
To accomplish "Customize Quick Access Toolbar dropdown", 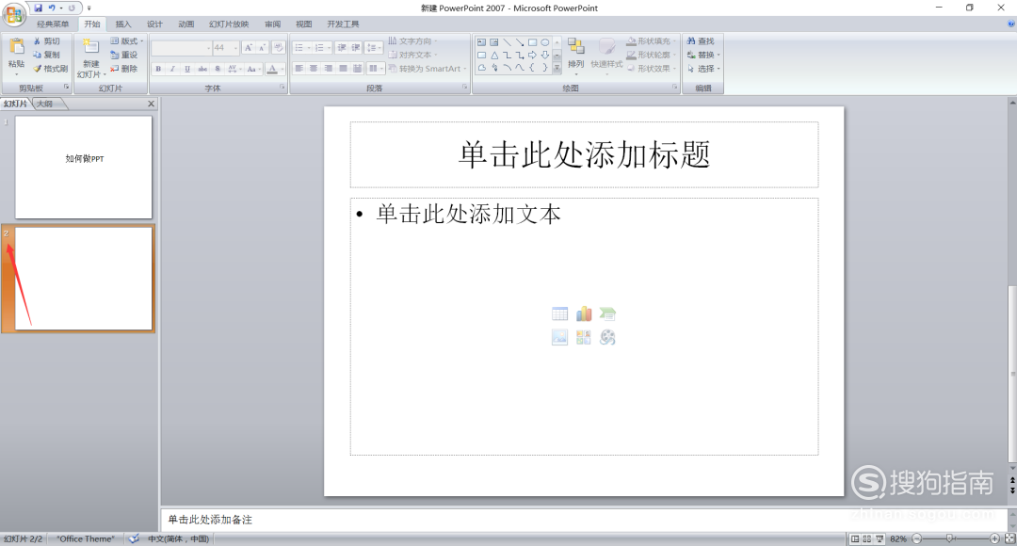I will pos(89,8).
